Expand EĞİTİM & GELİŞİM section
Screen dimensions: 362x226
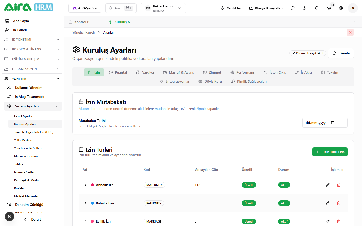tap(32, 59)
